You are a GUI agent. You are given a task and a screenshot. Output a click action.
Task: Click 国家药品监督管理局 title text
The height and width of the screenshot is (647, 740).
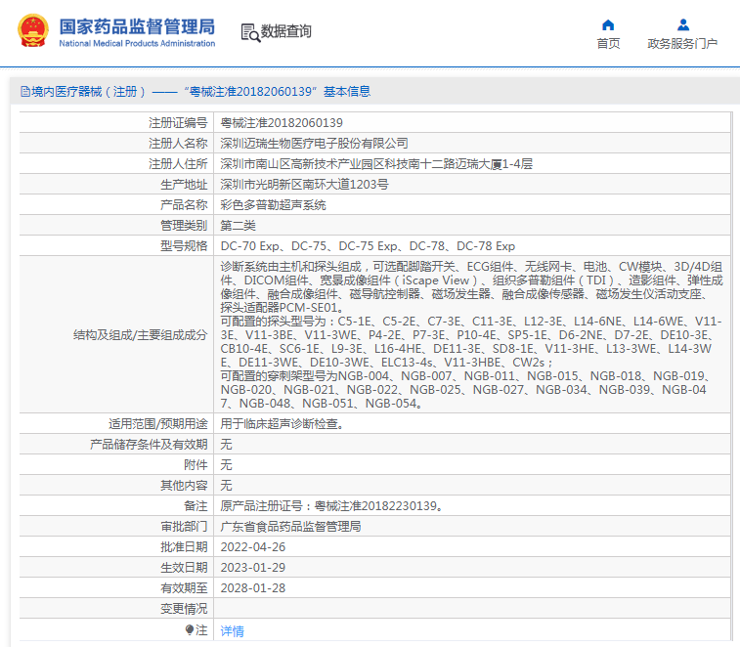tap(137, 27)
